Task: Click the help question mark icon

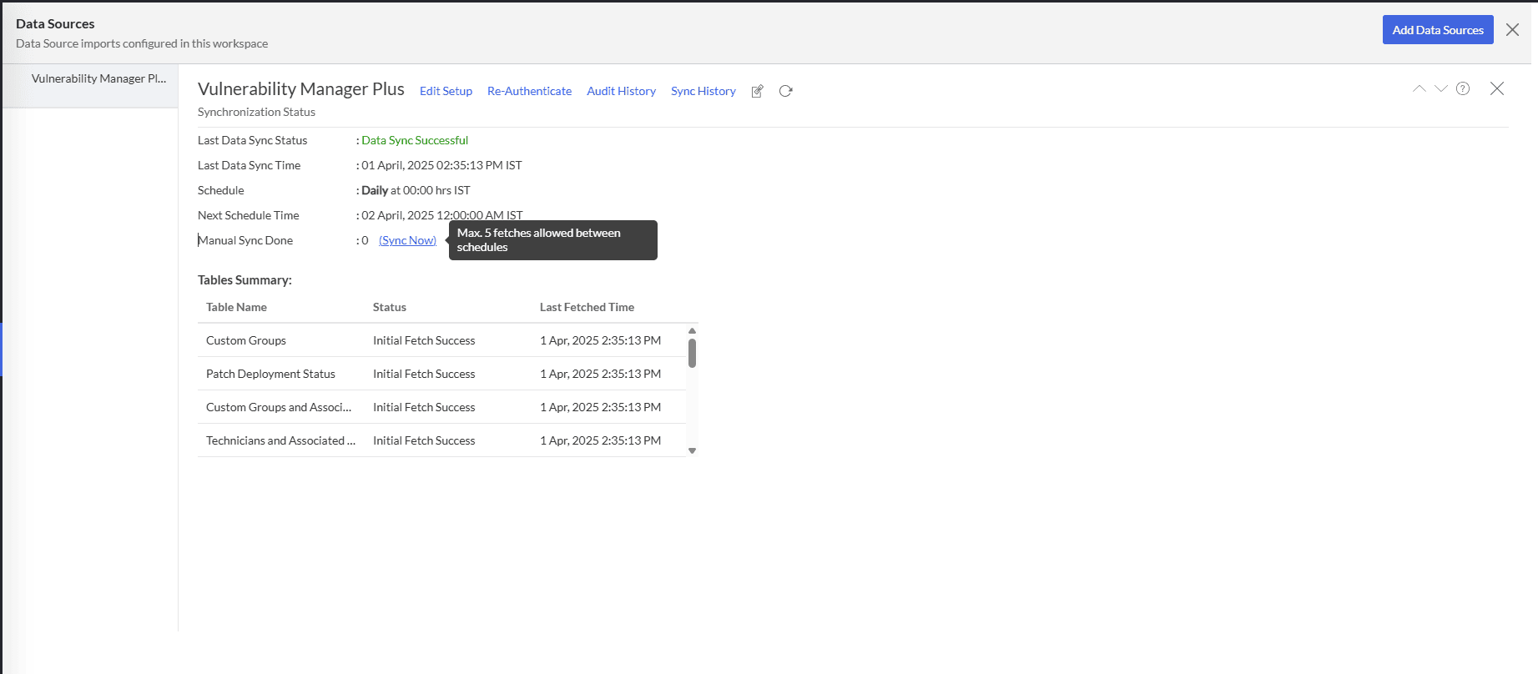Action: click(x=1463, y=88)
